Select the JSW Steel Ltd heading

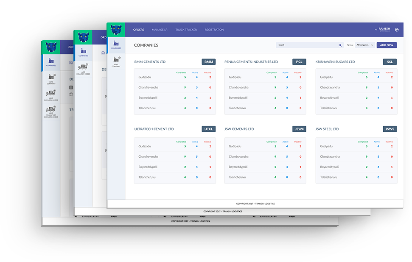click(x=327, y=129)
